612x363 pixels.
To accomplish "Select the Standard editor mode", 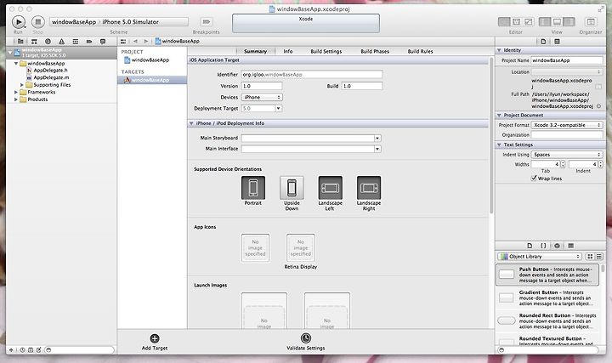I will [504, 22].
